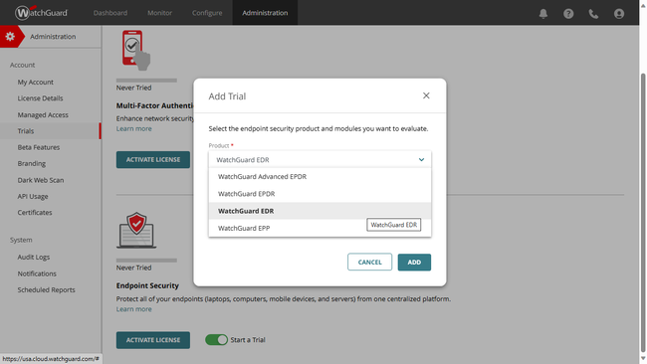Open the help question mark icon
Viewport: 647px width, 364px height.
[568, 14]
